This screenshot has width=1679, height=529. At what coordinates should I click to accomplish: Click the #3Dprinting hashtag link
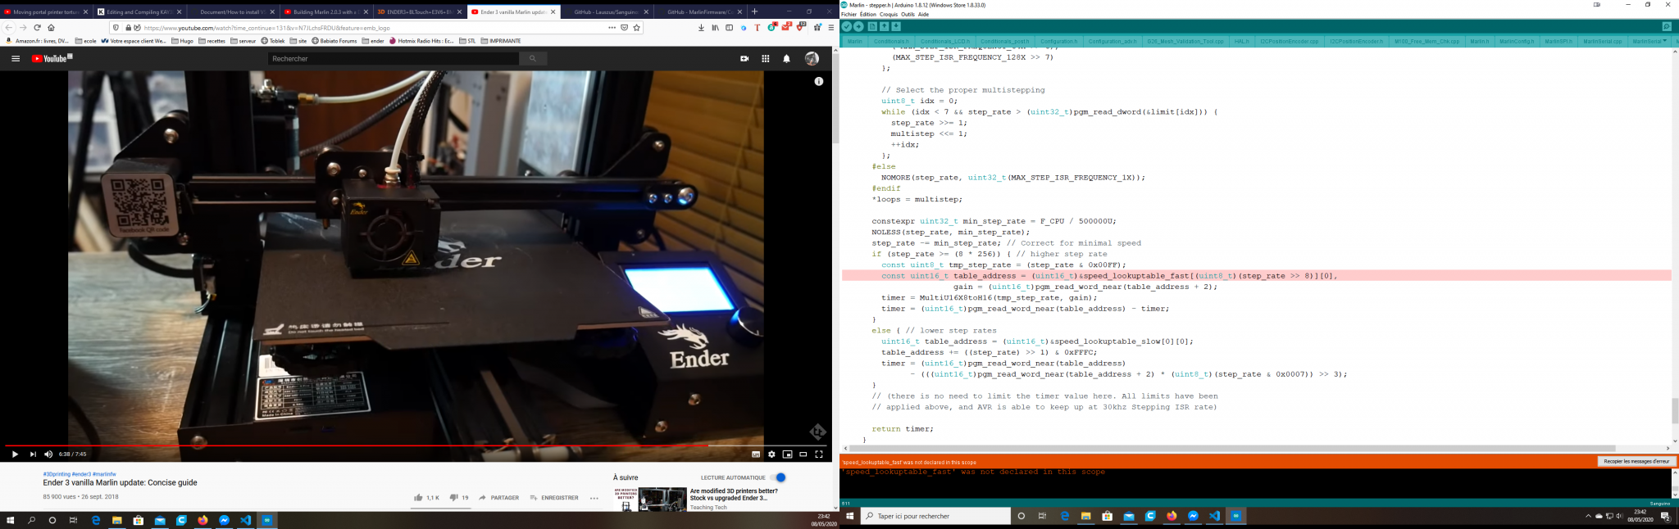pyautogui.click(x=57, y=474)
